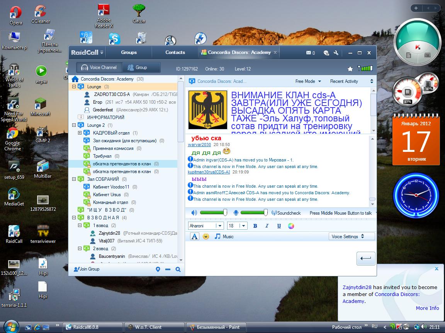This screenshot has width=445, height=333.
Task: Collapse the Зал СОБРАНИЙ channel tree
Action: (74, 179)
